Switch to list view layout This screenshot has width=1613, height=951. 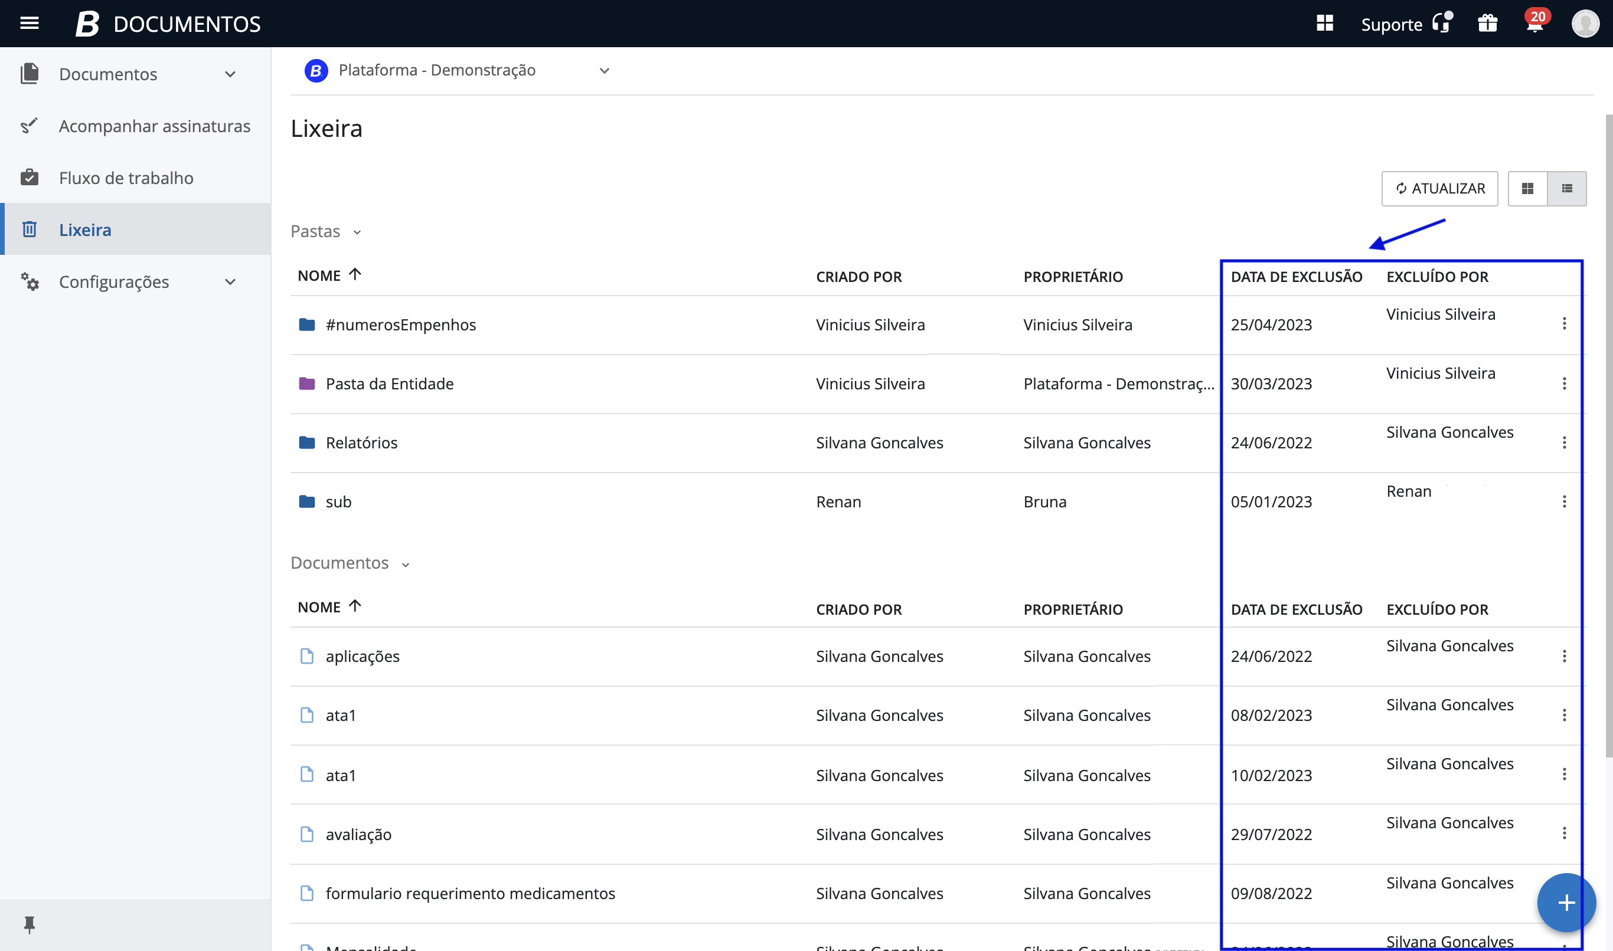pyautogui.click(x=1567, y=188)
